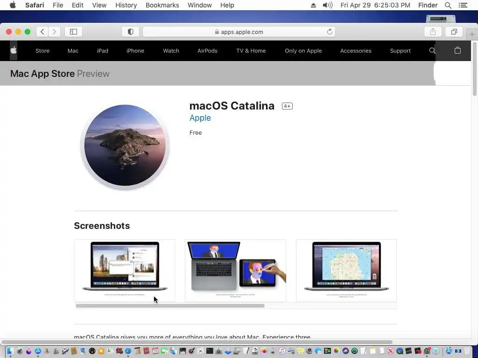
Task: Open Launchpad from the Dock
Action: click(20, 351)
